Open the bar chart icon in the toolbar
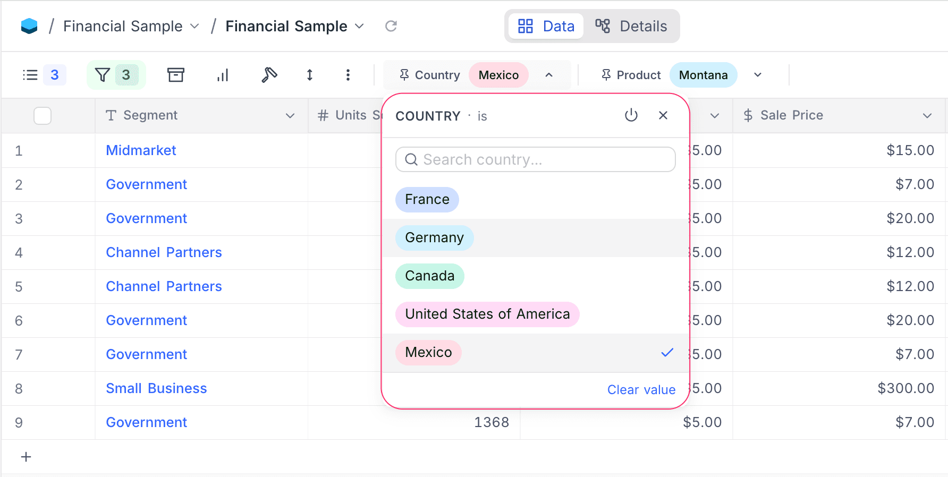 (223, 74)
